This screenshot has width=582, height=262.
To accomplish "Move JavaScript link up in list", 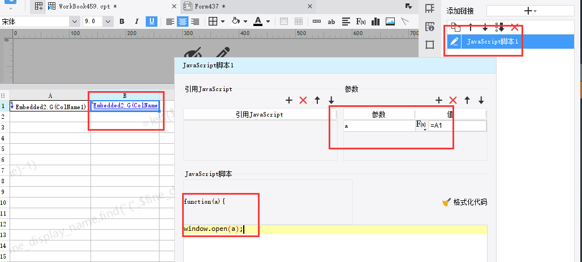I will [470, 27].
